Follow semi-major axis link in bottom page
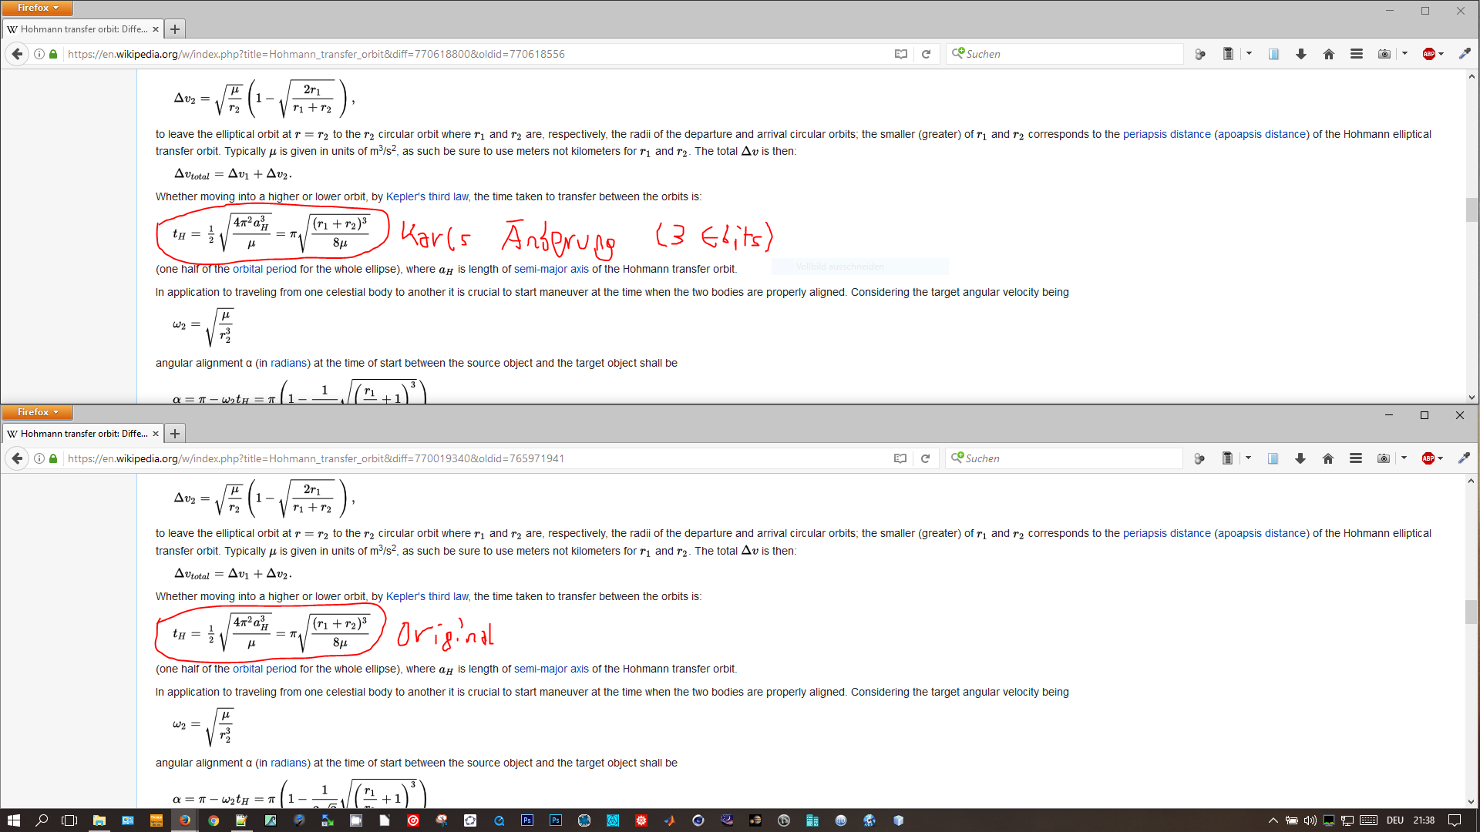The image size is (1480, 832). [x=551, y=669]
